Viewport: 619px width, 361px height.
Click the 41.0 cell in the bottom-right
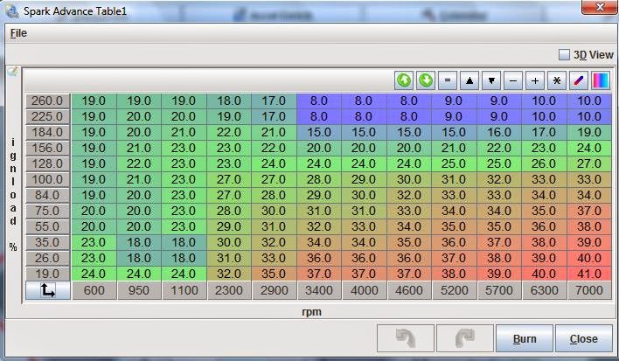point(589,273)
